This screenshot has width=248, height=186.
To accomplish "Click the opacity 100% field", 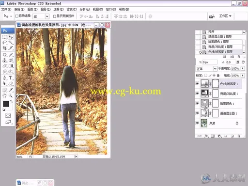I will click(x=236, y=68).
